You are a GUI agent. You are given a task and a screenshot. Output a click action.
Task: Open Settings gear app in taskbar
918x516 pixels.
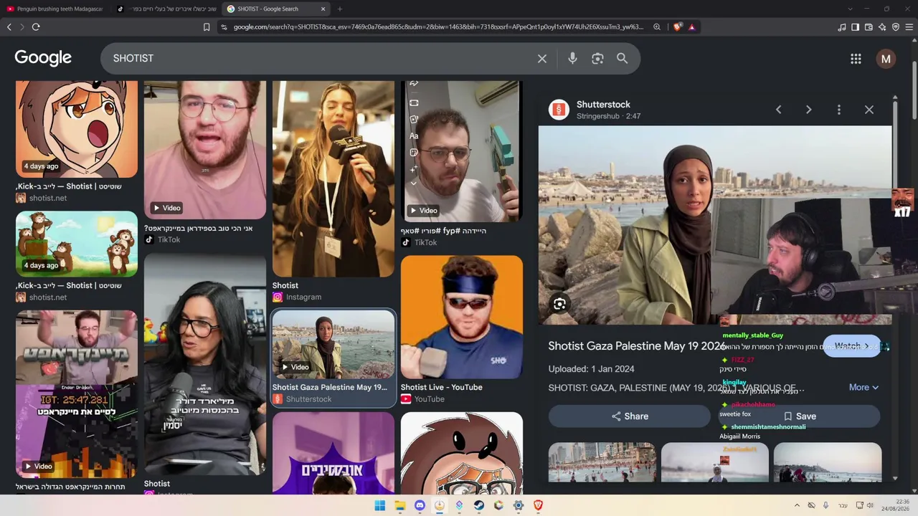point(519,505)
